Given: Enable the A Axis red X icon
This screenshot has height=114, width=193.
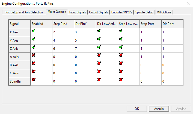Looking at the screenshot, I should point(34,55).
